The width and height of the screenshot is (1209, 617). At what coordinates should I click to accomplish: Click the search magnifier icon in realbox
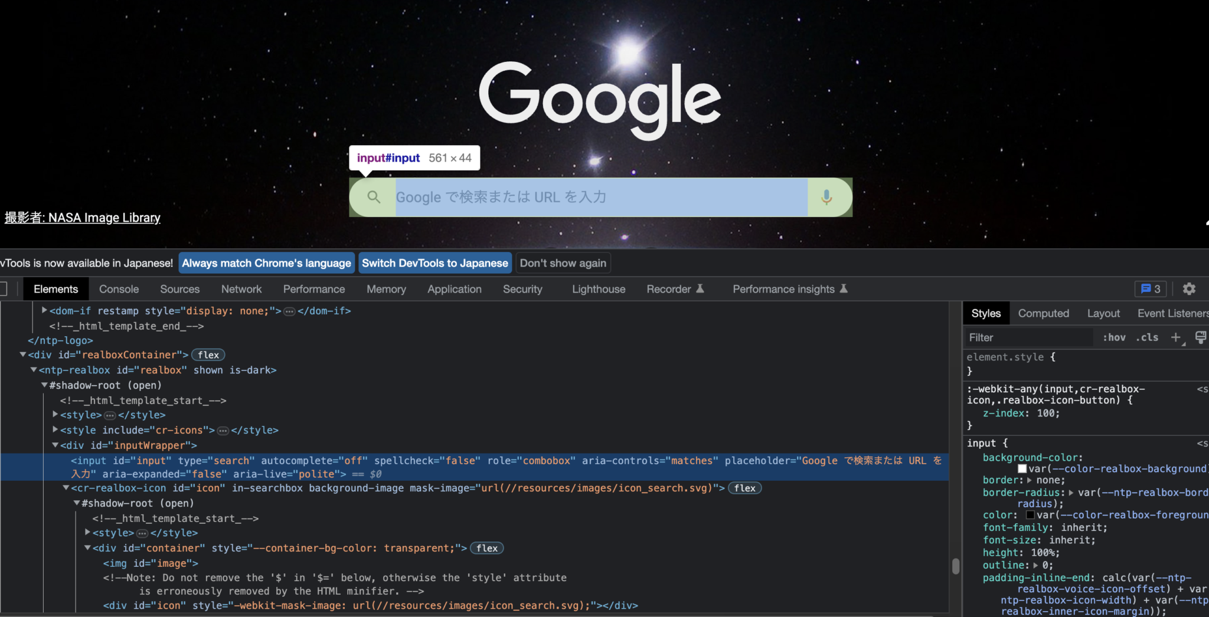point(374,197)
